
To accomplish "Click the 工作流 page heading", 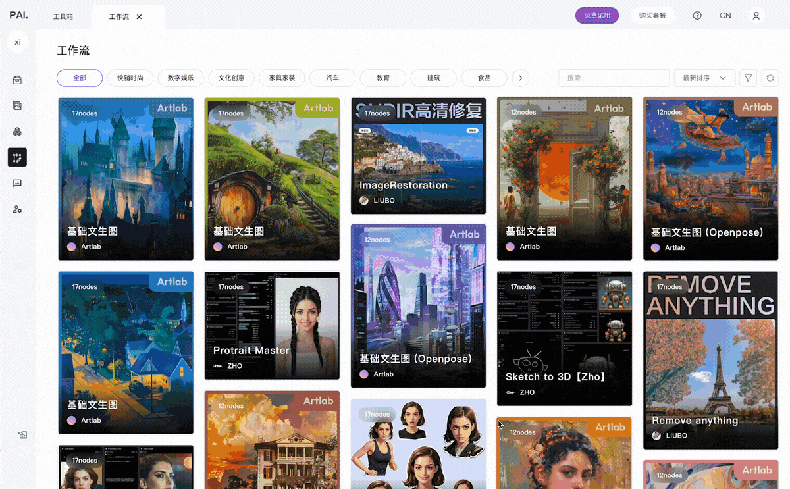I will coord(73,51).
